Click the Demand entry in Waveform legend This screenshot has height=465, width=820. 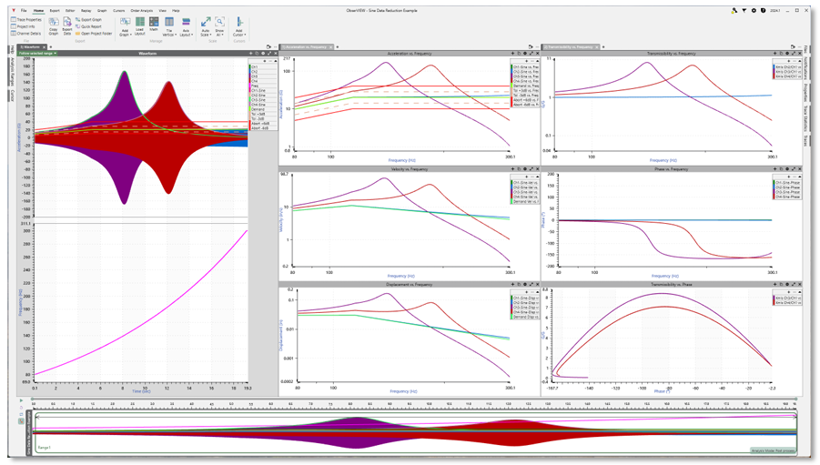point(263,109)
